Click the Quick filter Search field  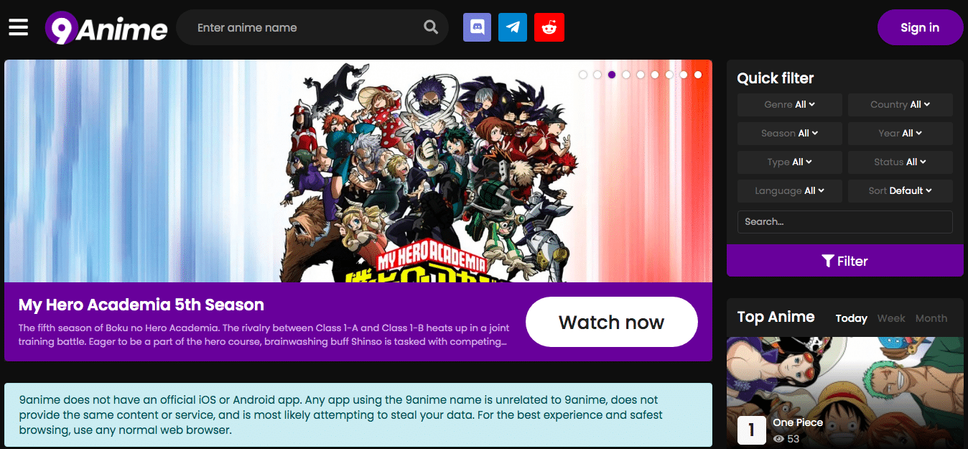(845, 222)
